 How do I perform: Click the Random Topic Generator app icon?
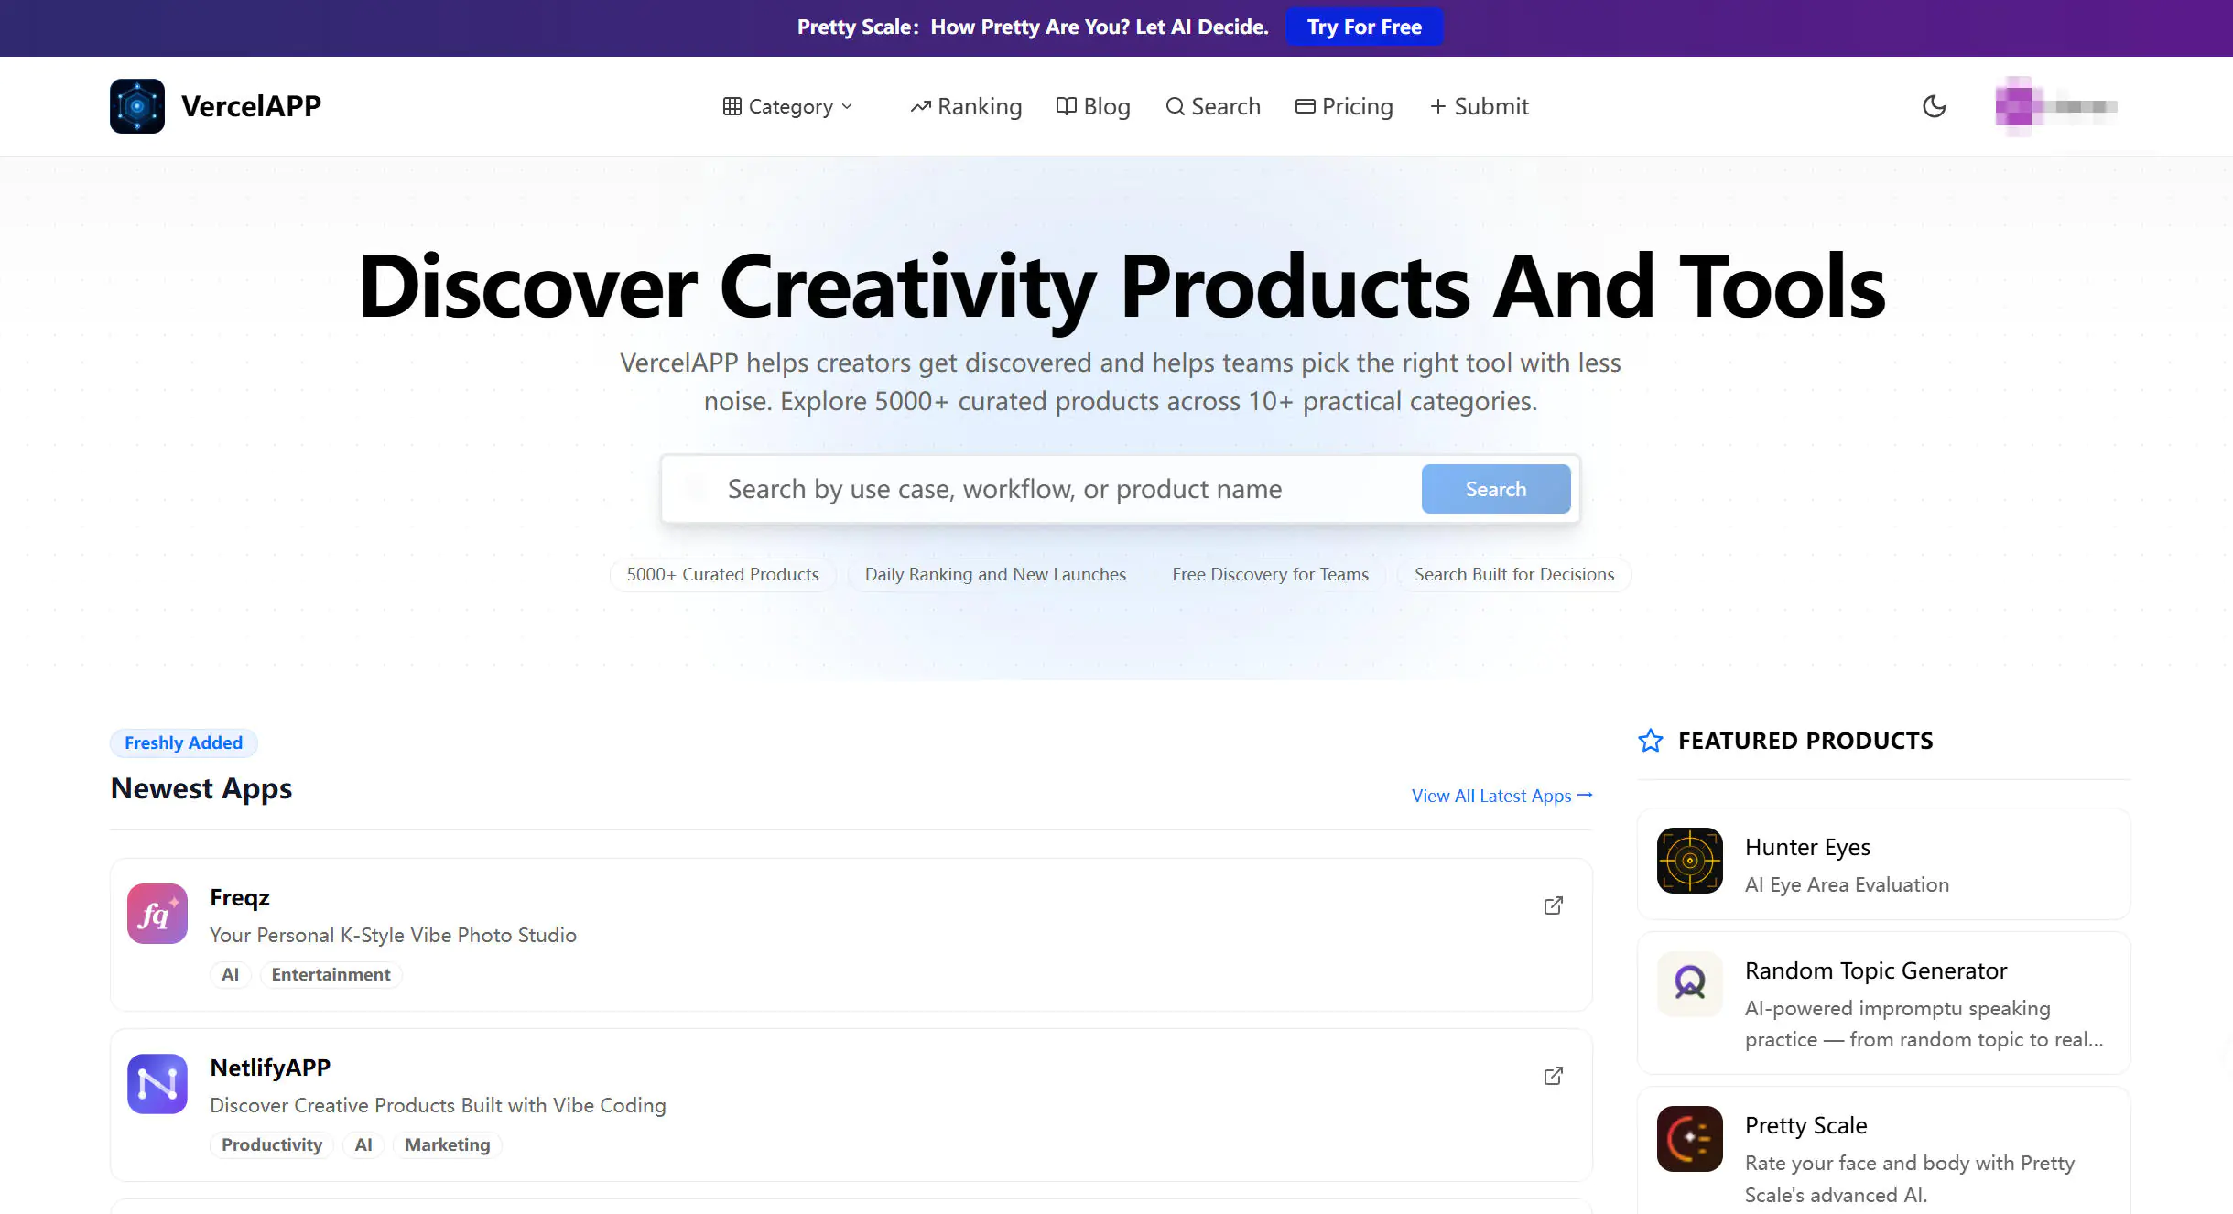tap(1689, 984)
